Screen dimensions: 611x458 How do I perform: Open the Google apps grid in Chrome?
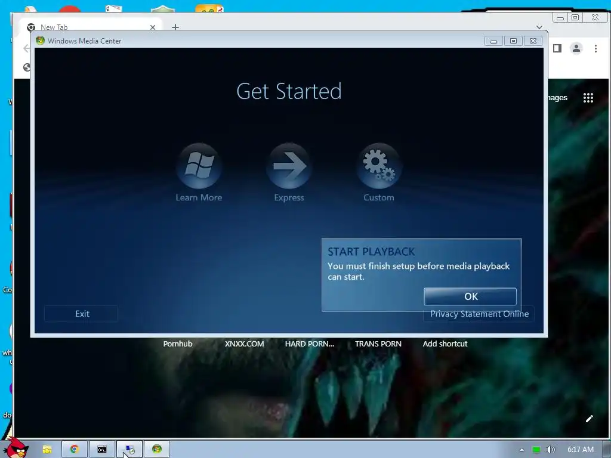588,98
